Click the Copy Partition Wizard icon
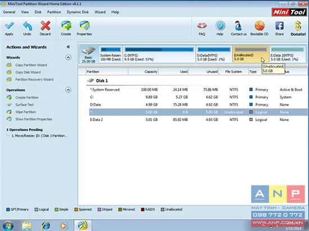Image resolution: width=309 pixels, height=231 pixels. pyautogui.click(x=9, y=65)
